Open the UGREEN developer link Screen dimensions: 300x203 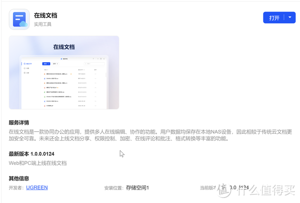coord(37,187)
